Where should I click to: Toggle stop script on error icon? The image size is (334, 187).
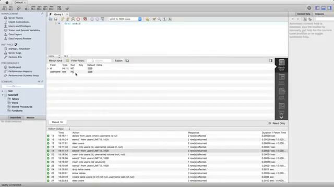coord(85,19)
